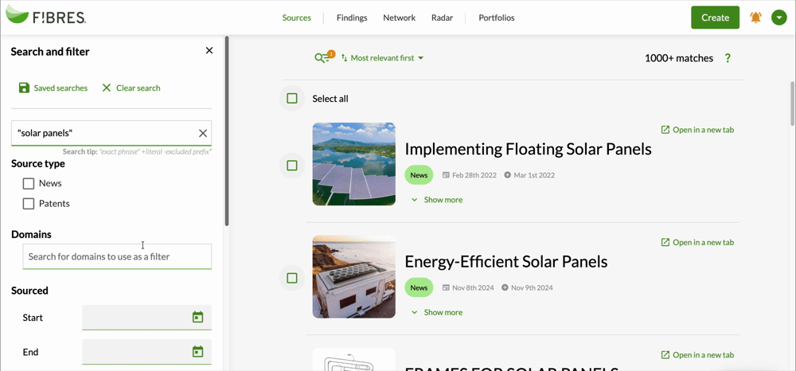Viewport: 796px width, 371px height.
Task: Click the Fibres logo
Action: tap(45, 15)
